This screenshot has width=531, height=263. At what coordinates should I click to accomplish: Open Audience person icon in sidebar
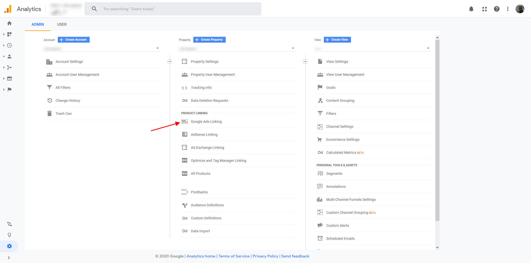point(9,56)
